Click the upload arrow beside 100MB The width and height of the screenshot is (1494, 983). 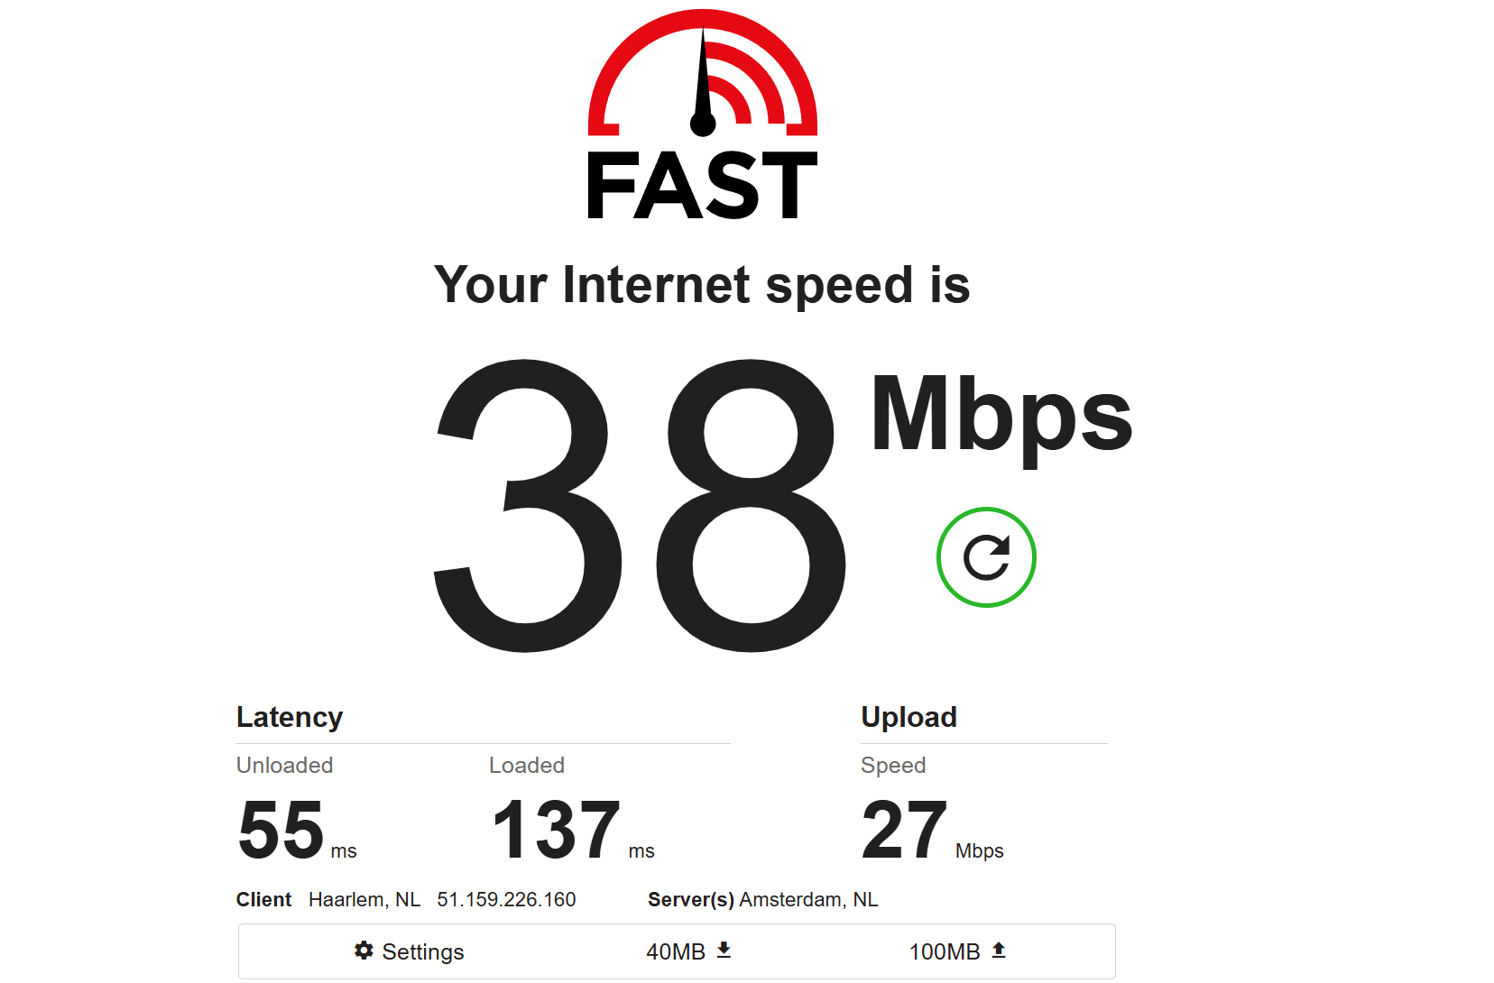point(999,950)
